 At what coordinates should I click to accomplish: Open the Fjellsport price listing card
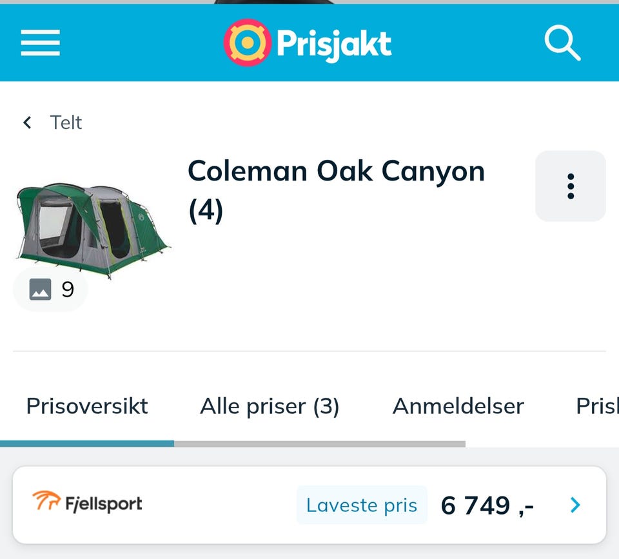point(309,505)
